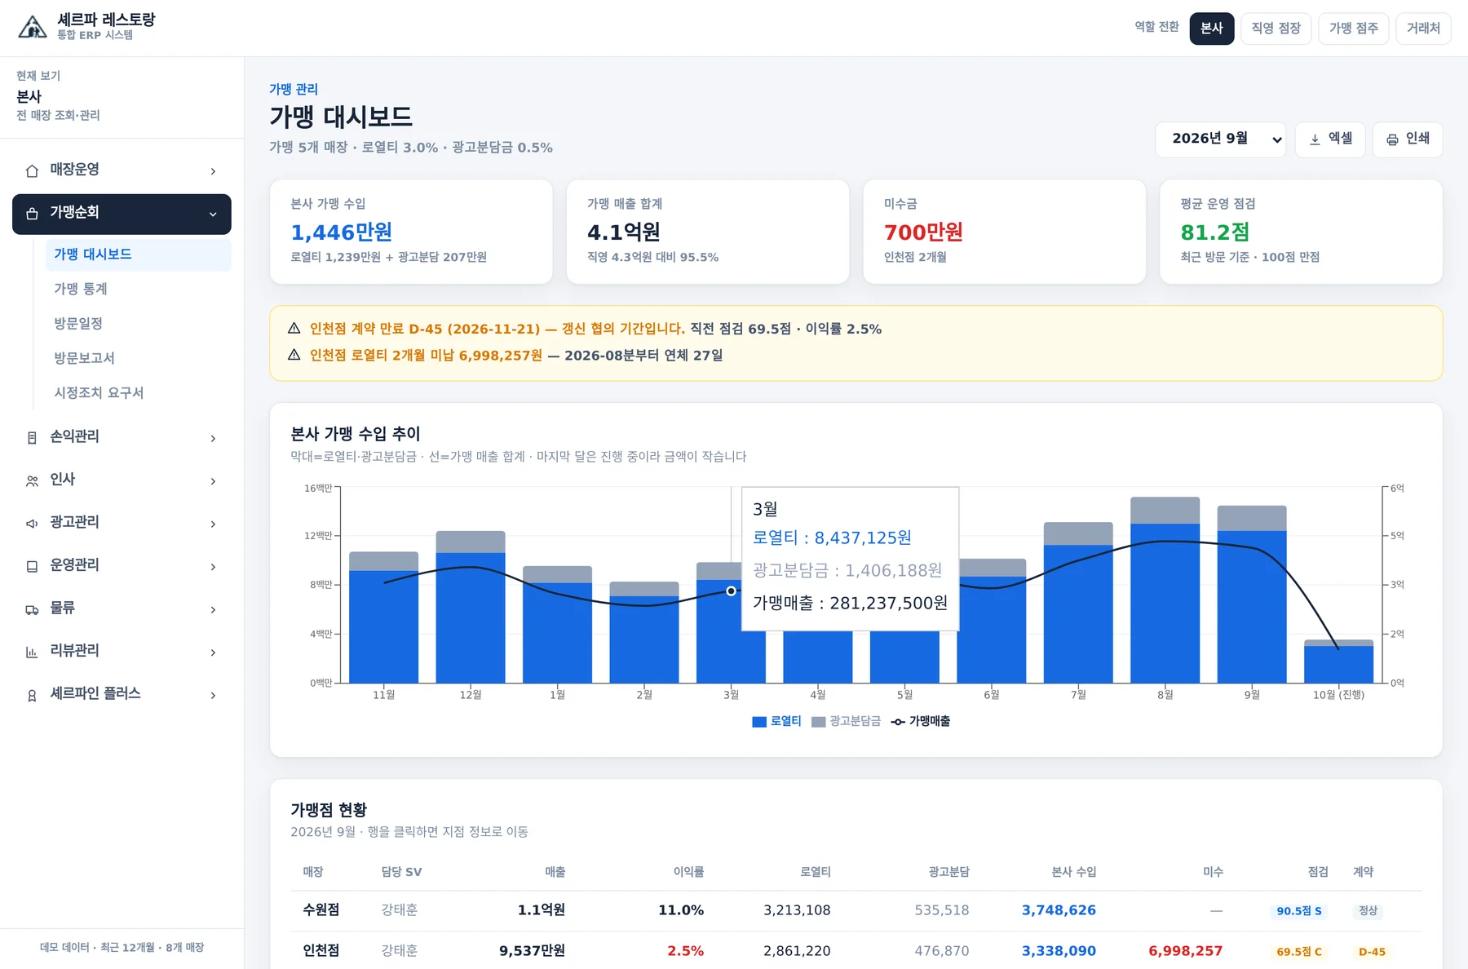Expand the 물류 menu chevron
The height and width of the screenshot is (969, 1468).
213,610
